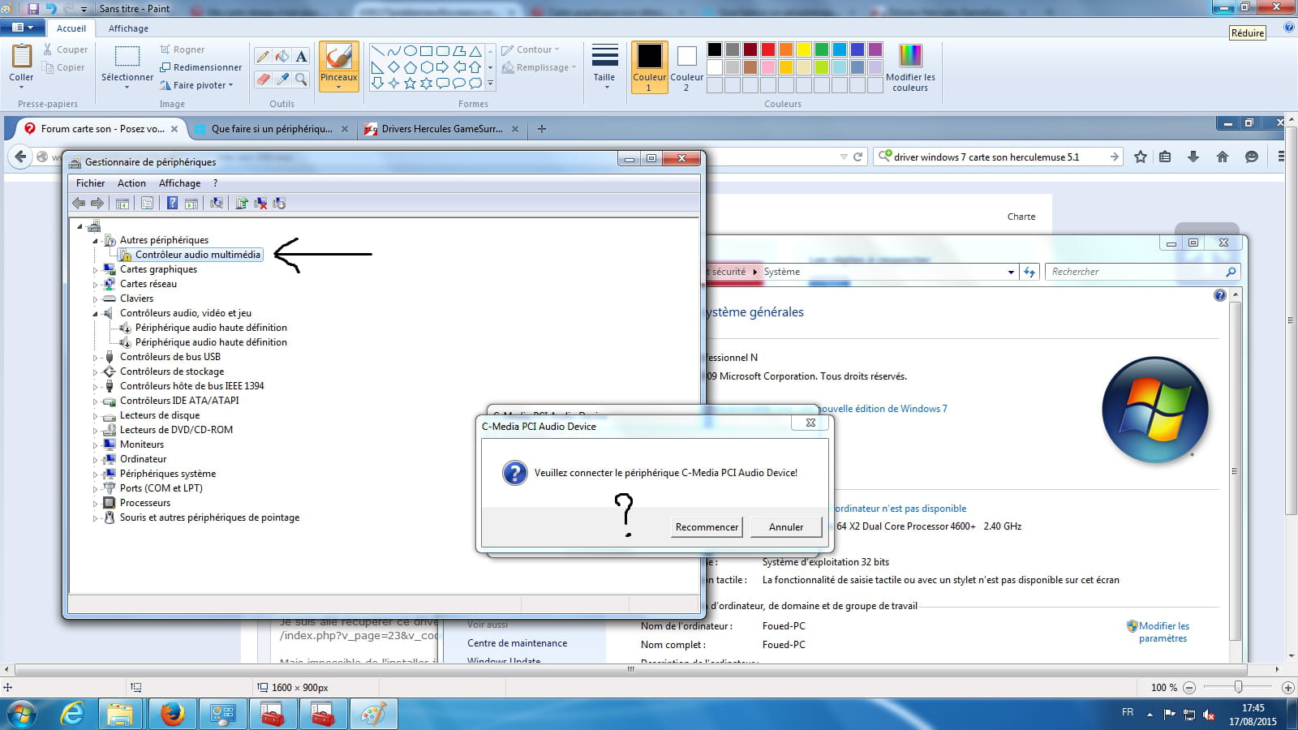Image resolution: width=1298 pixels, height=730 pixels.
Task: Click Redimensionner in Image group
Action: [x=200, y=67]
